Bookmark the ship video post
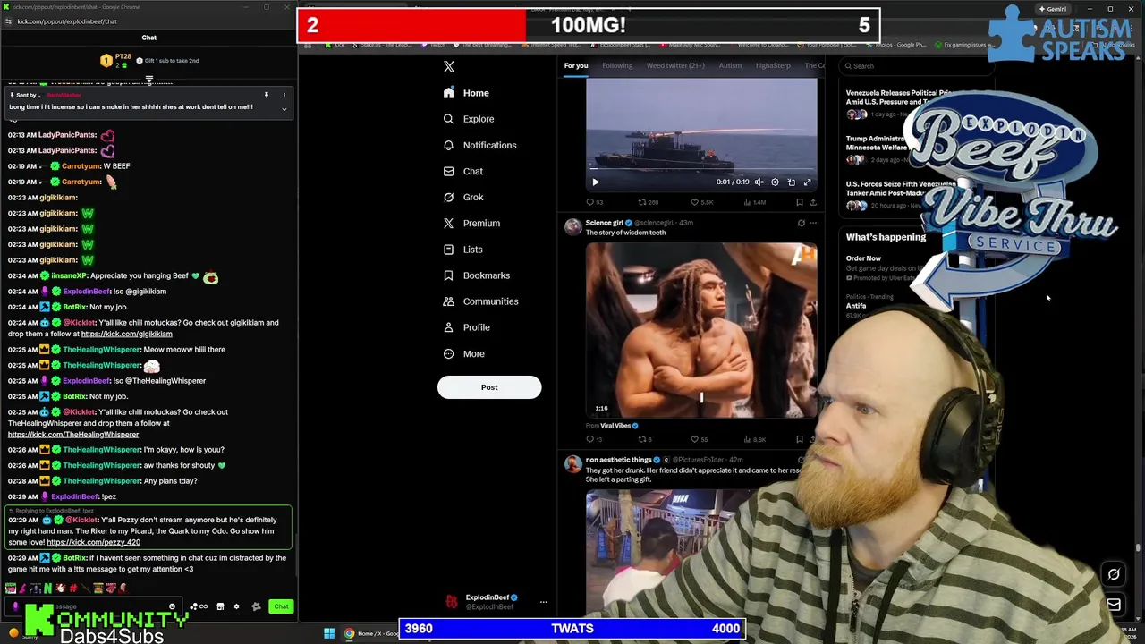Screen dimensions: 1145x644 [x=799, y=202]
